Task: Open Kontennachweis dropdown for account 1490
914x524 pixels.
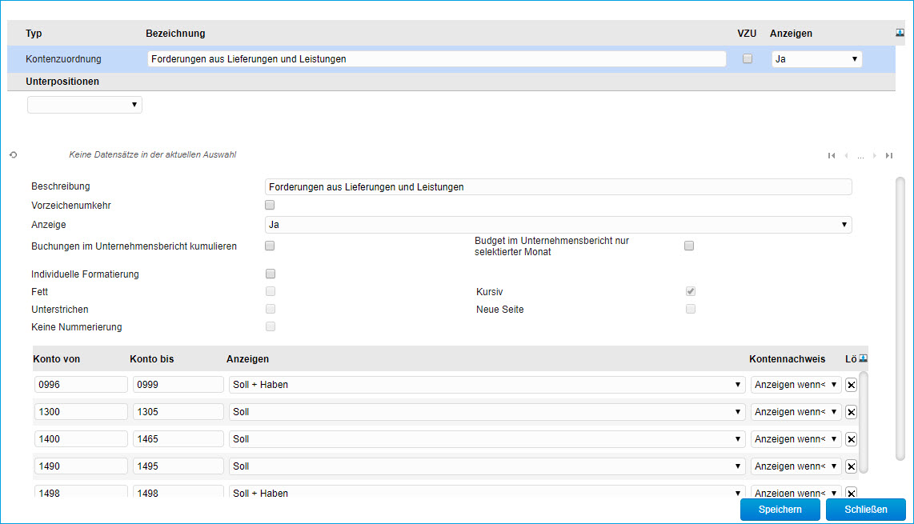Action: point(796,466)
